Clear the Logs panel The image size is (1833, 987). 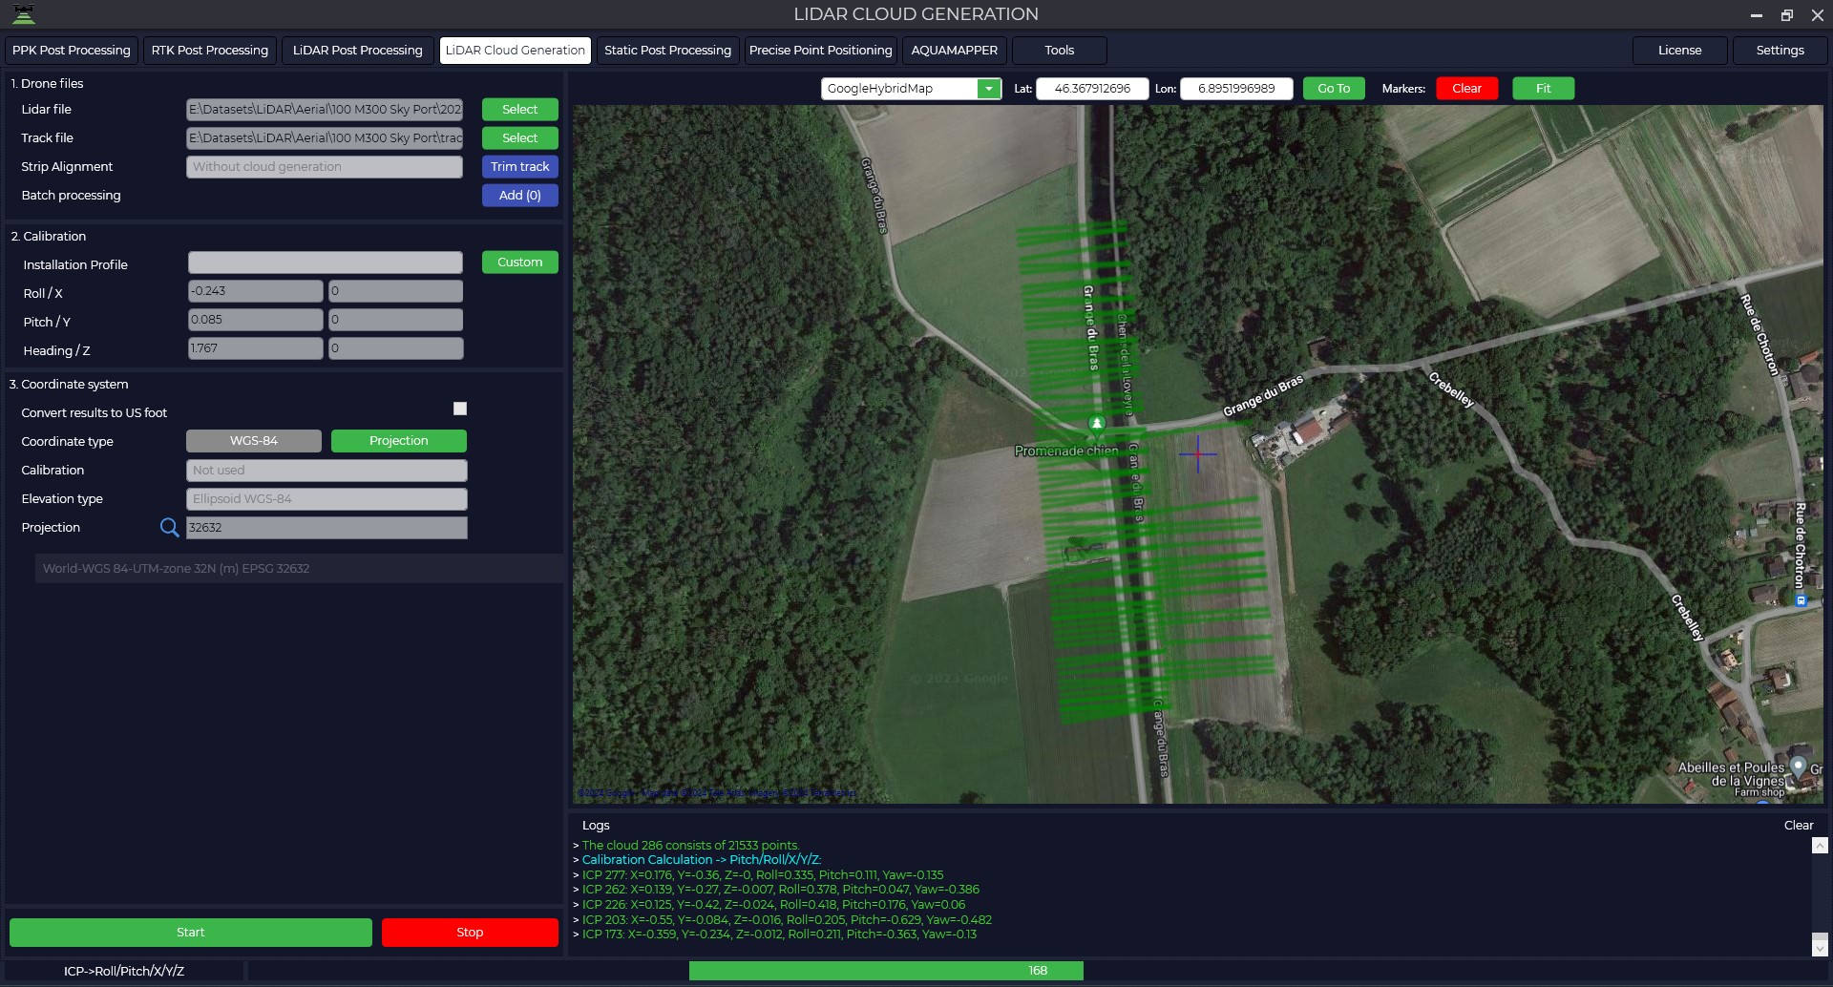[x=1799, y=826]
